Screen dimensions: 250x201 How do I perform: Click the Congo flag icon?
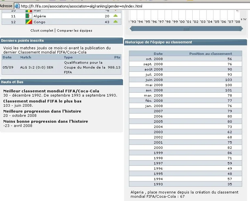(x=29, y=22)
